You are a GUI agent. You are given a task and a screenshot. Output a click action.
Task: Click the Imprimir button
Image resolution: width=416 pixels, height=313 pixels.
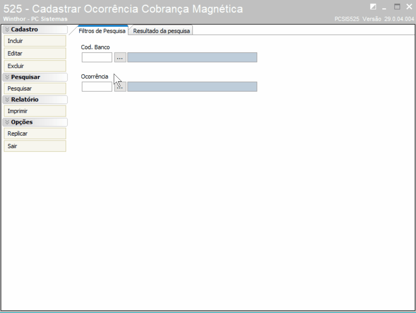[35, 111]
